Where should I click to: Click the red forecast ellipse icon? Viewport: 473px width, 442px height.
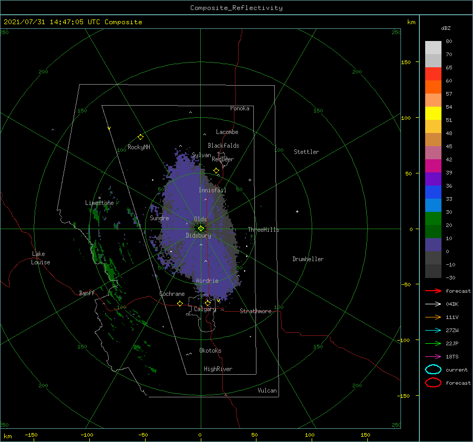click(x=433, y=383)
